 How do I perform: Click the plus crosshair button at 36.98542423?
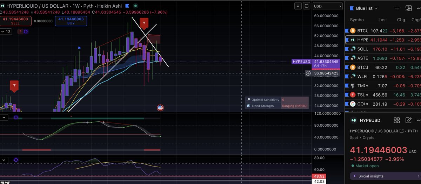(x=308, y=73)
